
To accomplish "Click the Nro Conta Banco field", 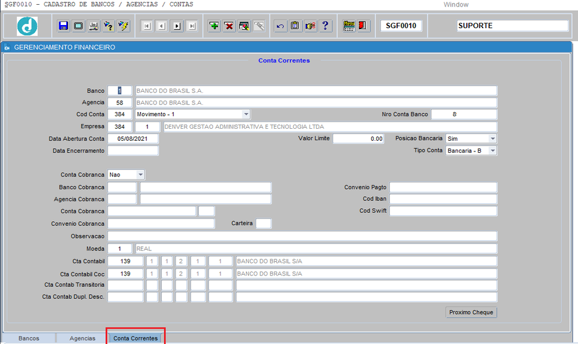I will click(x=464, y=114).
